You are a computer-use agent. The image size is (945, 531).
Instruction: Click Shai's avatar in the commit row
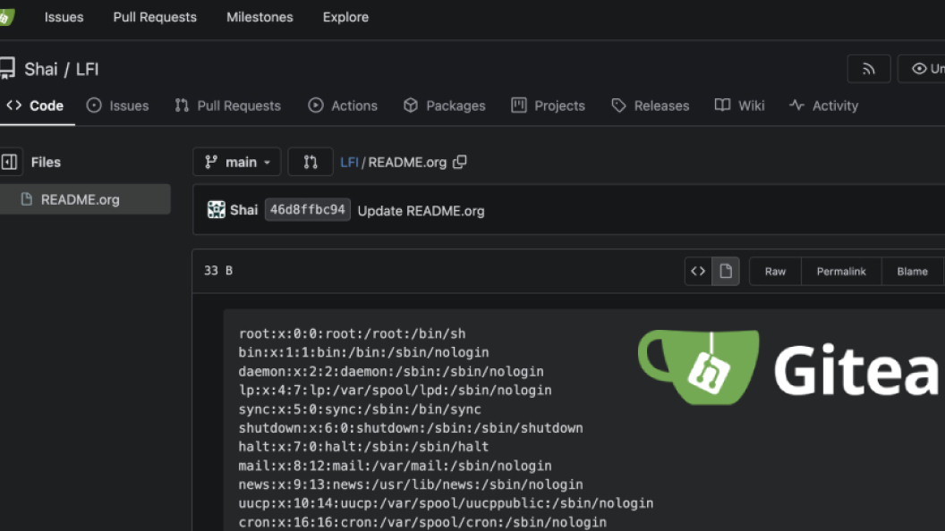pyautogui.click(x=217, y=209)
